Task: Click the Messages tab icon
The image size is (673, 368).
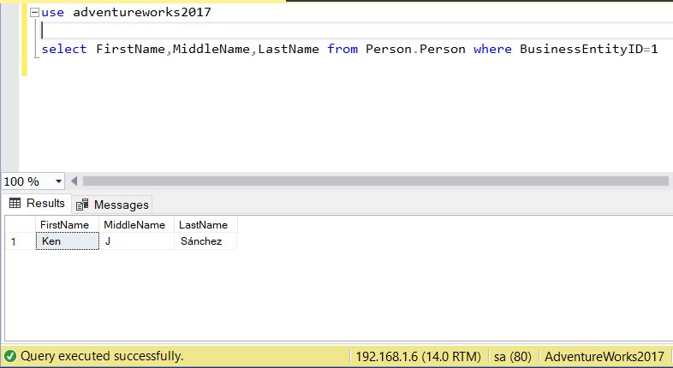Action: click(x=83, y=205)
